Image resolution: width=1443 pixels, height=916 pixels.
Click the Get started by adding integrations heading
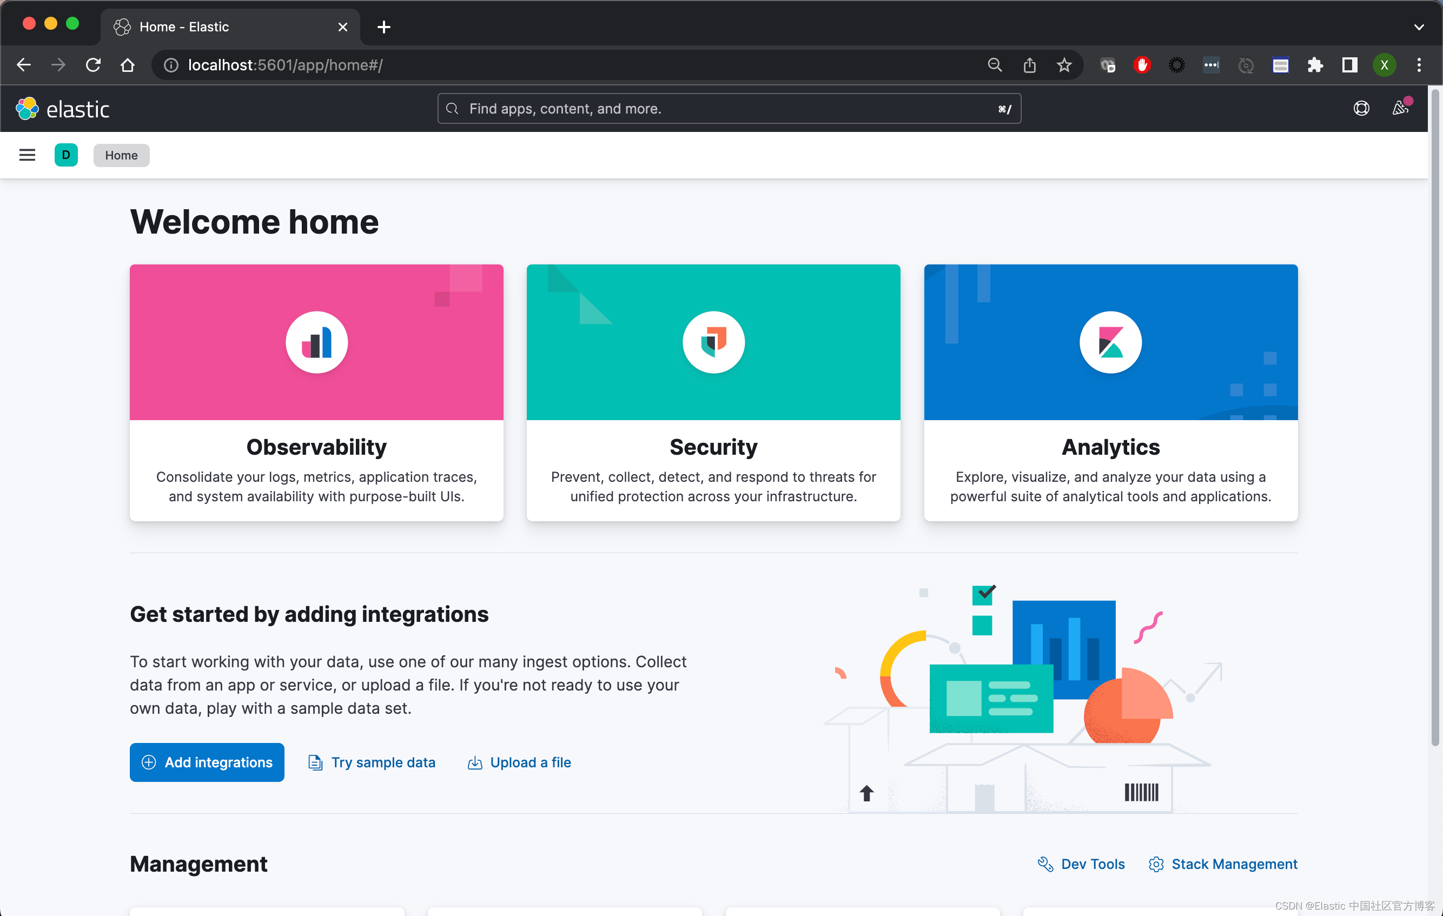tap(309, 614)
